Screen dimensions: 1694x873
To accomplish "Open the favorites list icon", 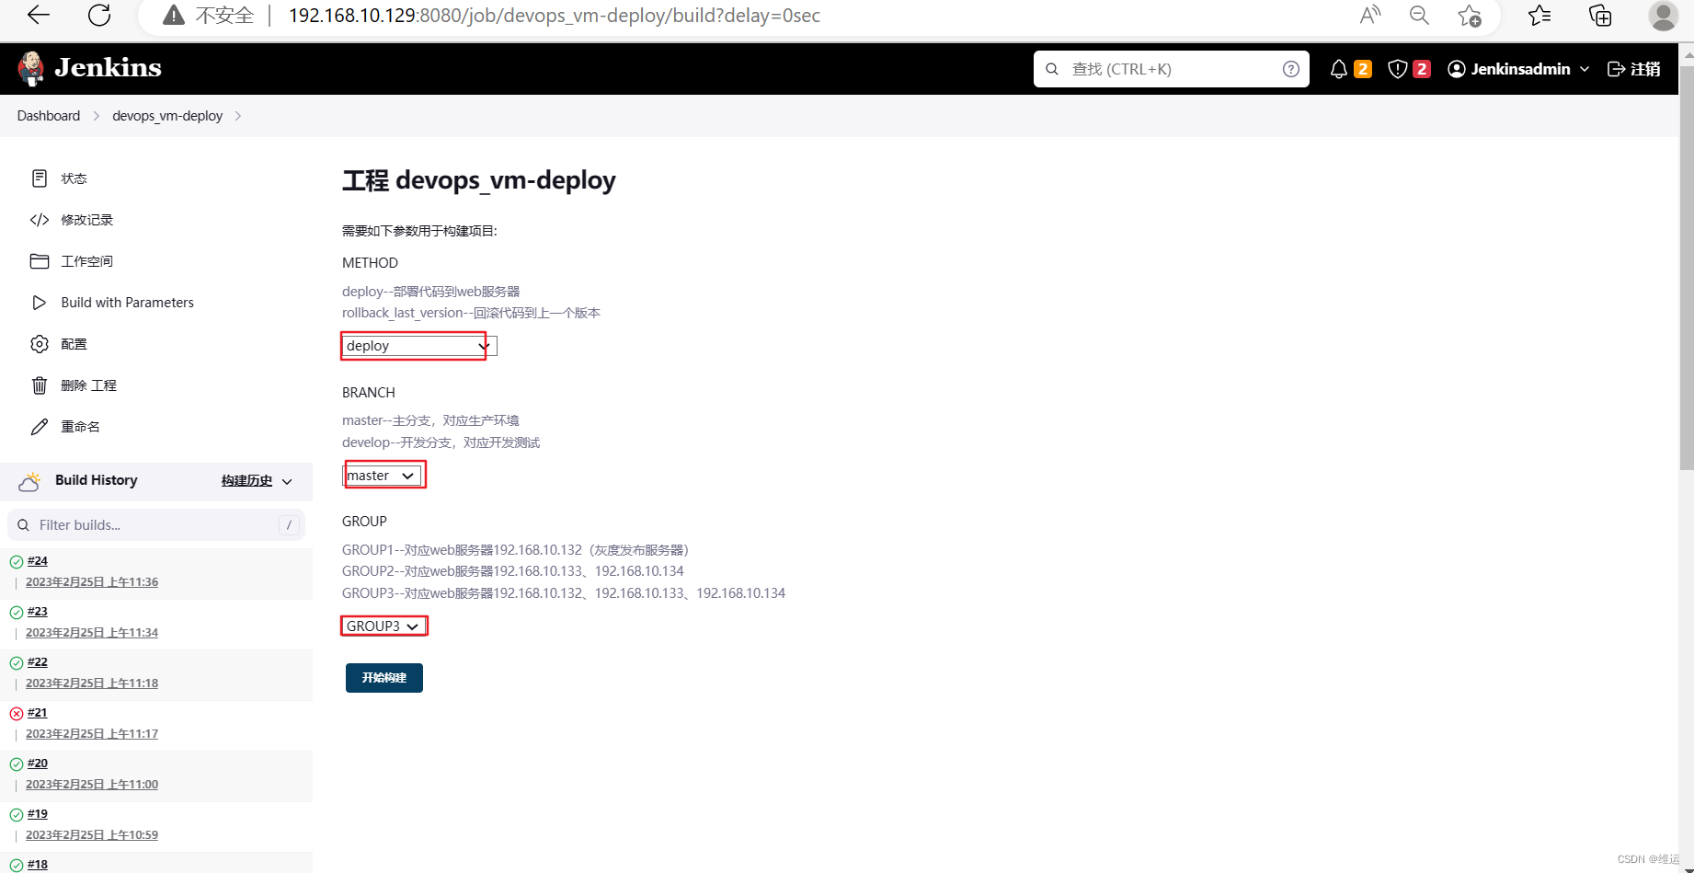I will pyautogui.click(x=1539, y=15).
